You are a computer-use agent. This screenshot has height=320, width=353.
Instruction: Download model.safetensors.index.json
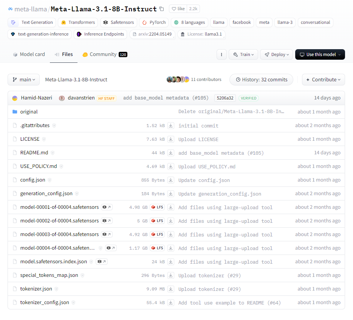click(171, 262)
